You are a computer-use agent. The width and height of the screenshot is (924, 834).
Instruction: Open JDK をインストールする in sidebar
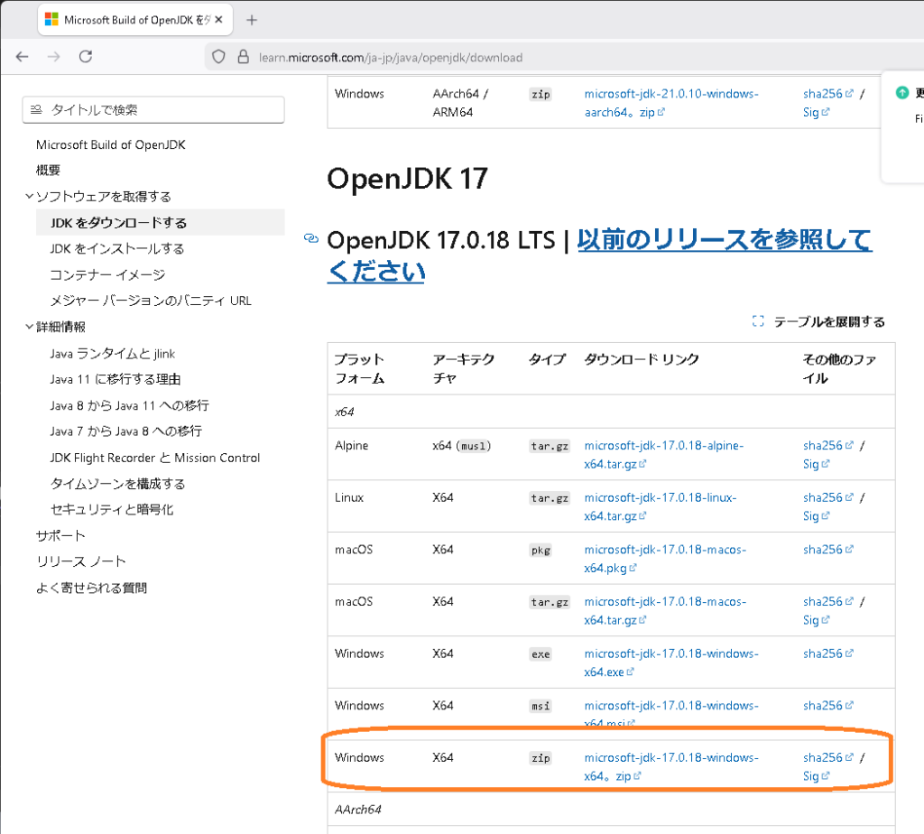(x=117, y=248)
